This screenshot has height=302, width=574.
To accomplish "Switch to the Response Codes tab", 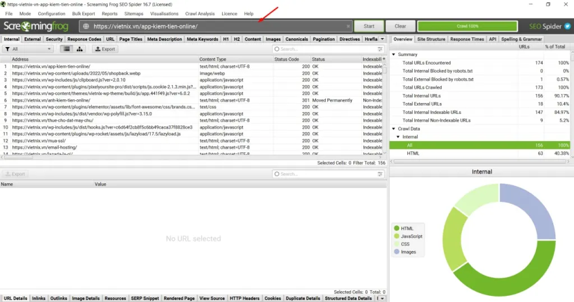I will point(84,39).
